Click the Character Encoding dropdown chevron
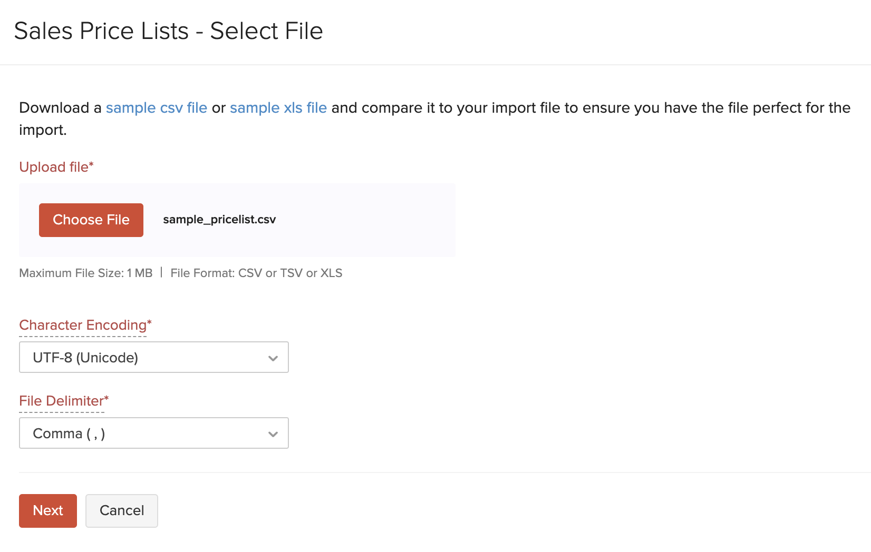This screenshot has width=871, height=552. click(x=273, y=358)
